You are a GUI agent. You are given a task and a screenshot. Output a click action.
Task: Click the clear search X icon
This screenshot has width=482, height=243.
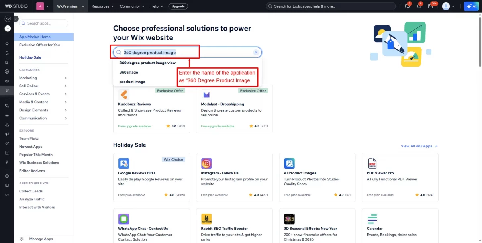tap(256, 53)
